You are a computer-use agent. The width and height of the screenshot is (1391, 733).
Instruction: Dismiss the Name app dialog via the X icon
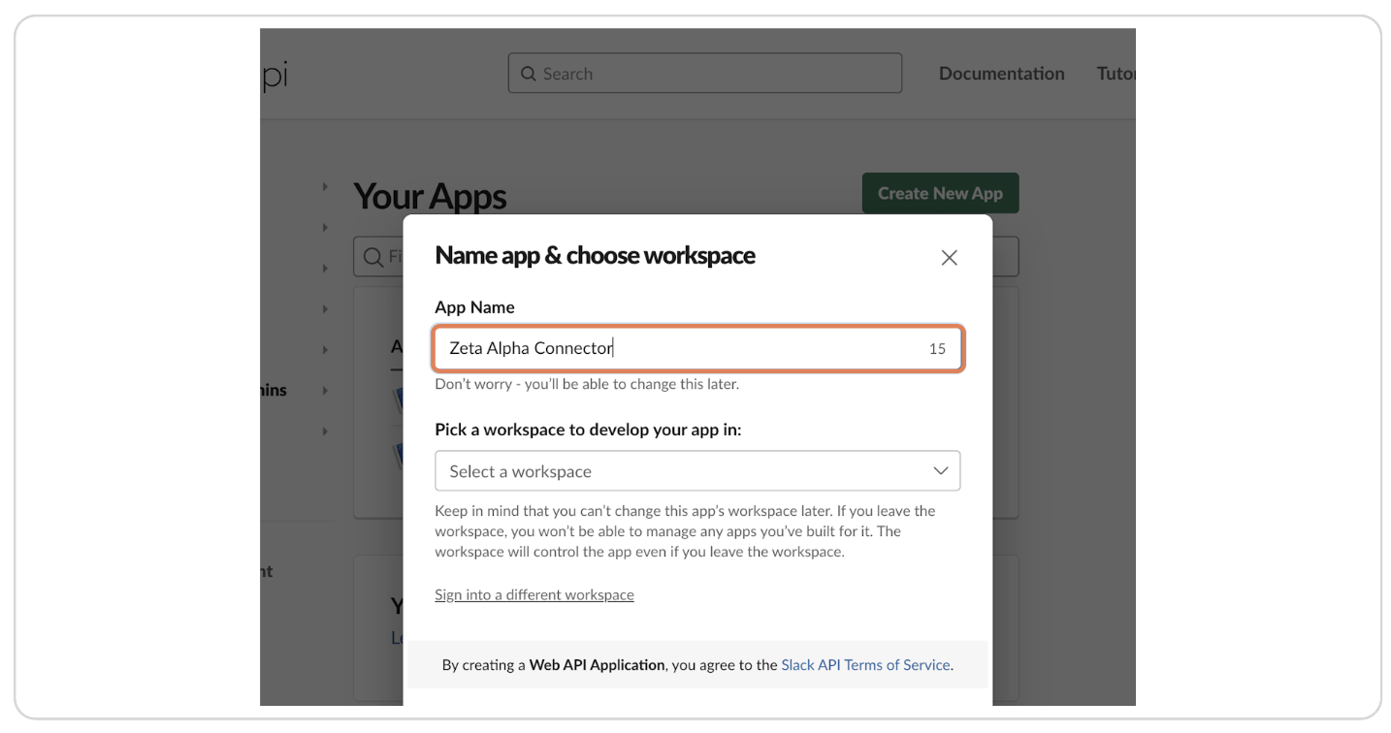[x=949, y=257]
